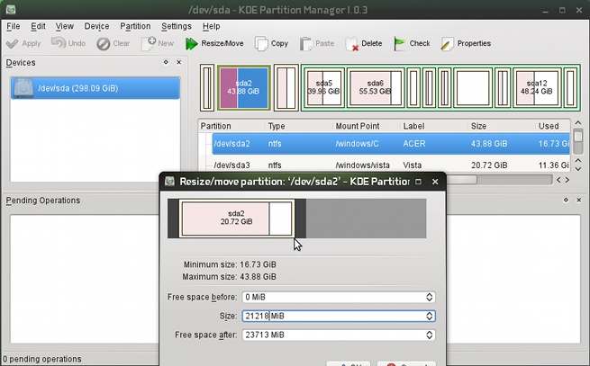Screen dimensions: 590x366
Task: Click the Free space after spinbox arrows
Action: pyautogui.click(x=430, y=335)
